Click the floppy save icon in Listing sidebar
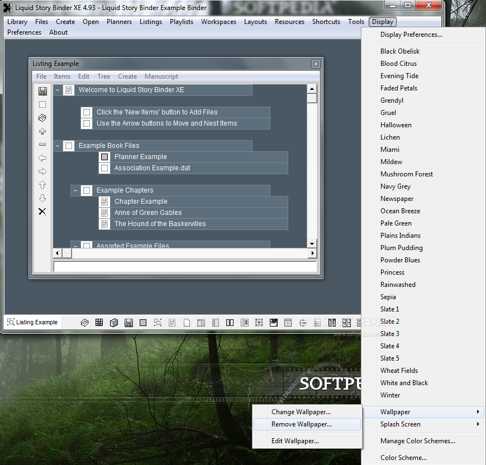The image size is (486, 465). pos(42,91)
